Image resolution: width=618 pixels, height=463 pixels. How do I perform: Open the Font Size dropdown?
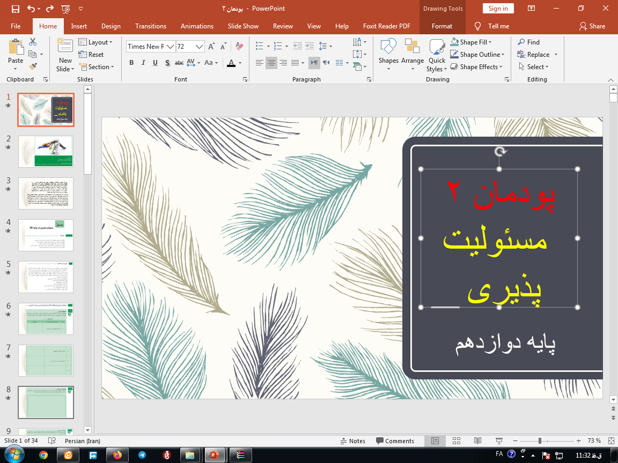point(200,46)
